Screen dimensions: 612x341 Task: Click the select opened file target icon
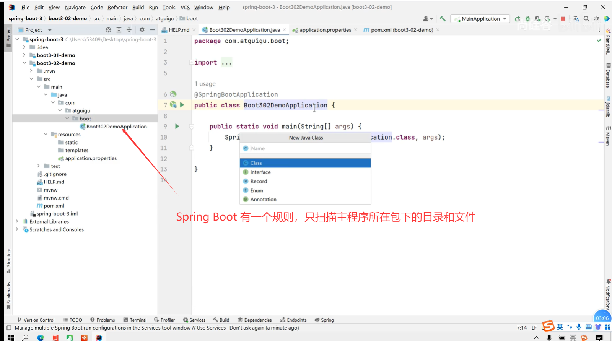pyautogui.click(x=109, y=30)
